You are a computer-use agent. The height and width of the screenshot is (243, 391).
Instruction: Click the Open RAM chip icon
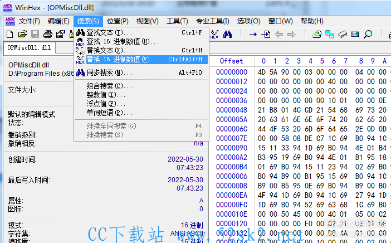343,34
